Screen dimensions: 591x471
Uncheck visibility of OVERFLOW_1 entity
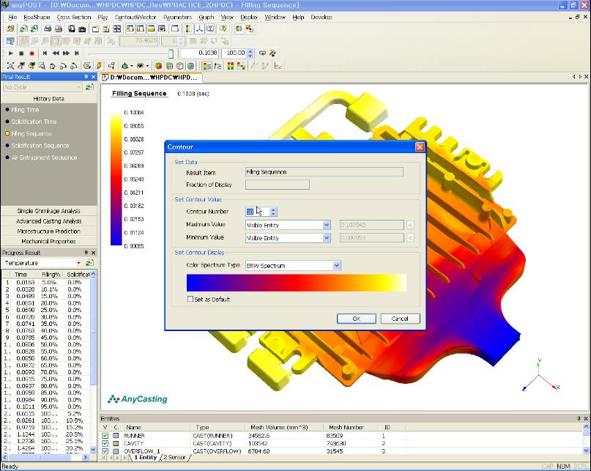(105, 451)
